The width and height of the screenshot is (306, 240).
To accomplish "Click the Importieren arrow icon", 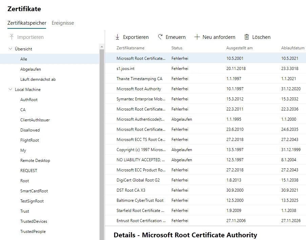I will pos(12,37).
